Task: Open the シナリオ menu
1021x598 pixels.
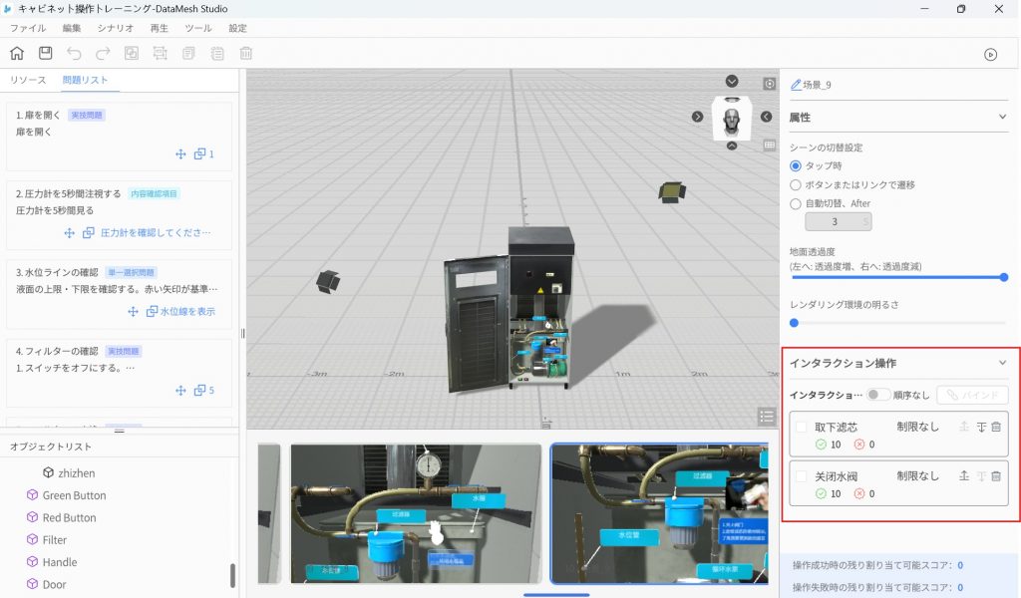Action: [x=116, y=28]
